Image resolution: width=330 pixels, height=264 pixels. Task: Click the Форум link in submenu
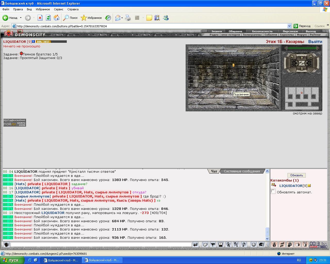302,35
